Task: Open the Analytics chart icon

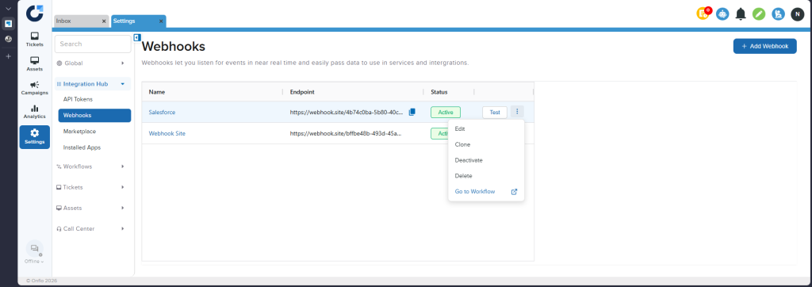Action: coord(35,112)
